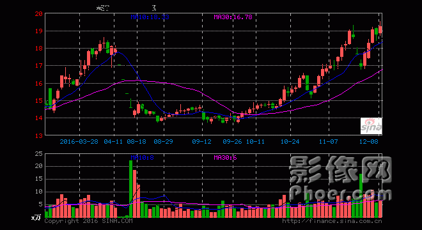Click the 08-18 date label
The height and width of the screenshot is (230, 422).
[136, 142]
